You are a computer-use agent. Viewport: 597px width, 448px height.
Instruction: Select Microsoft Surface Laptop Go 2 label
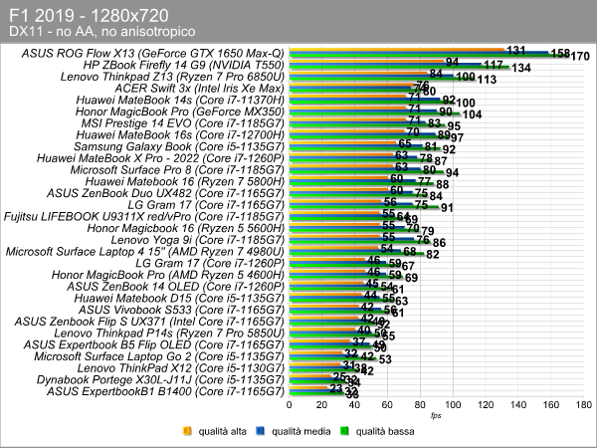[159, 356]
